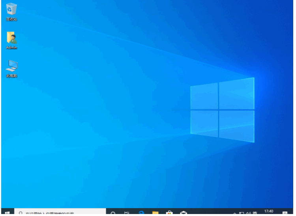Screen dimensions: 296x216
Task: Switch input language via 英 indicator
Action: pos(255,213)
